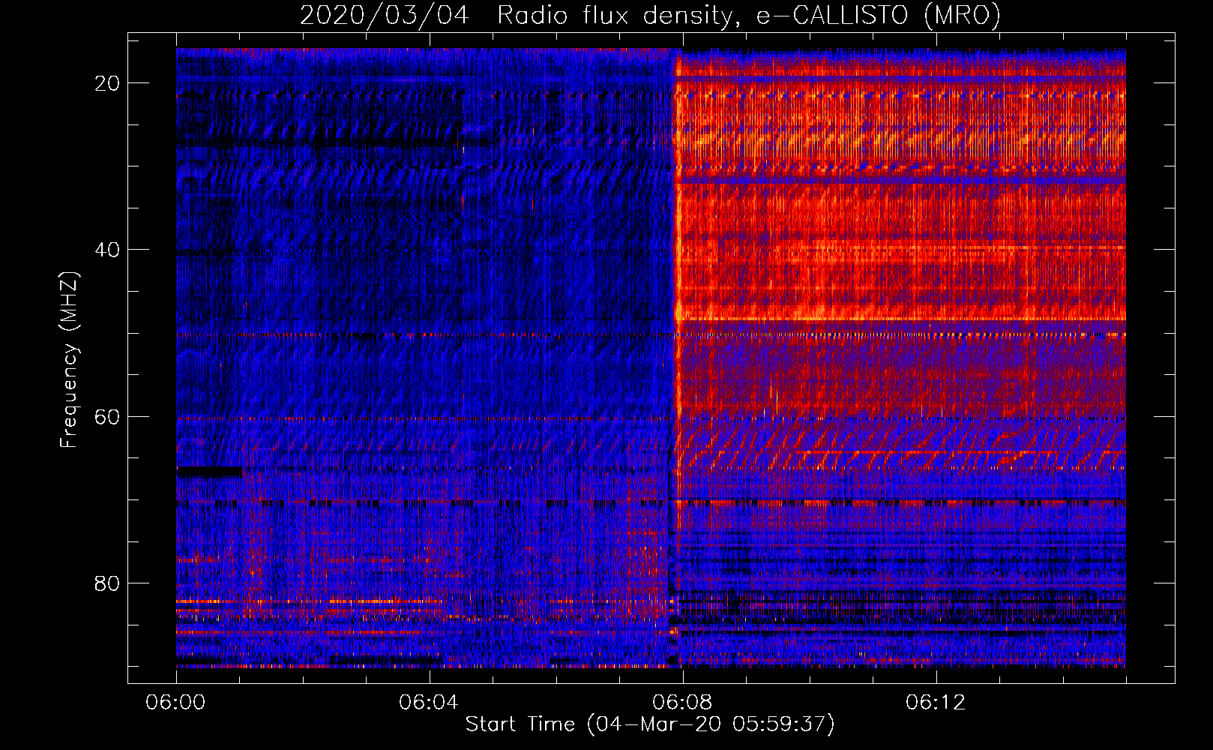Image resolution: width=1213 pixels, height=750 pixels.
Task: Click the 40 frequency tick label
Action: tap(107, 250)
